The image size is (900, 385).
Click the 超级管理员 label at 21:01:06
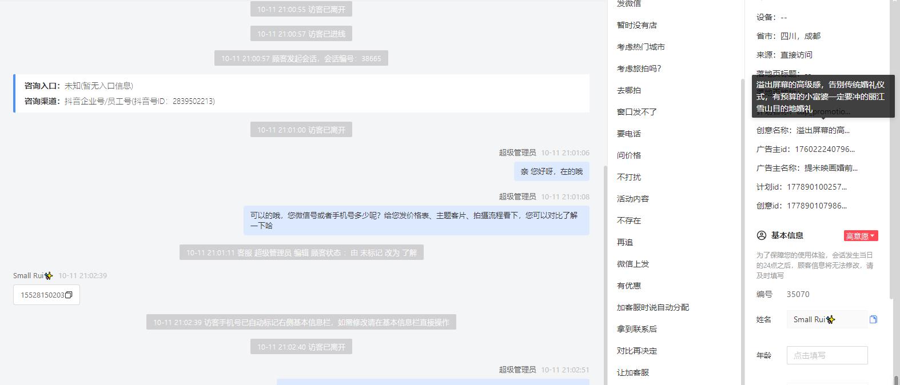pos(517,153)
